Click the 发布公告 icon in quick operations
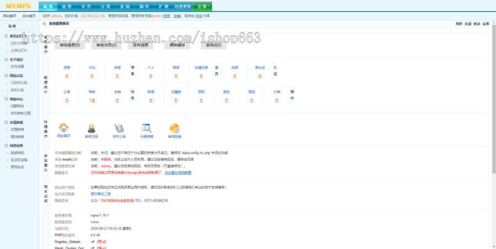The width and height of the screenshot is (496, 249). 119,128
